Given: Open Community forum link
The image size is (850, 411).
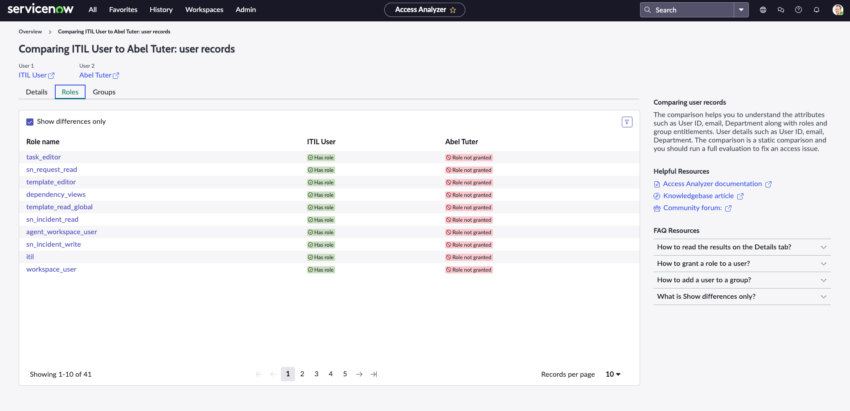Looking at the screenshot, I should pos(693,208).
